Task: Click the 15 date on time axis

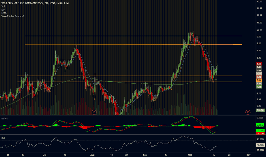Action: coord(214,155)
